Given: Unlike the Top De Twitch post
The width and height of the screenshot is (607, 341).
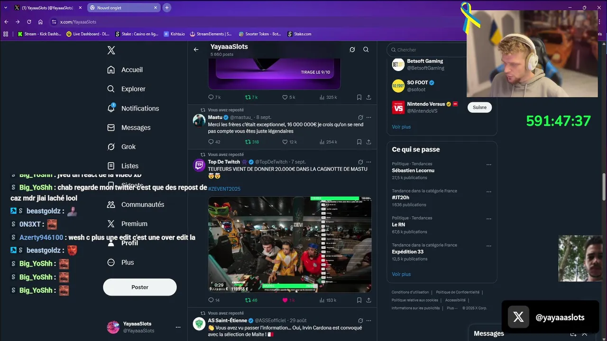Looking at the screenshot, I should [x=288, y=300].
